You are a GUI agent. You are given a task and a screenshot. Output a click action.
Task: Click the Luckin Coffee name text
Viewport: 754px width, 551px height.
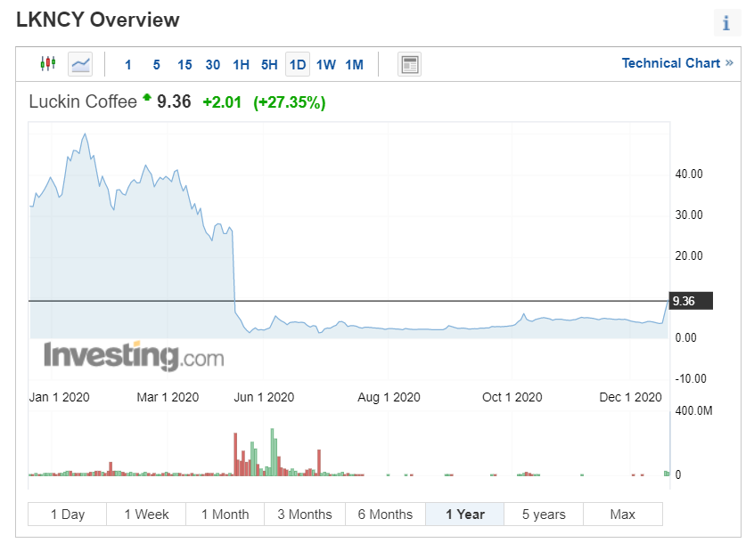83,101
